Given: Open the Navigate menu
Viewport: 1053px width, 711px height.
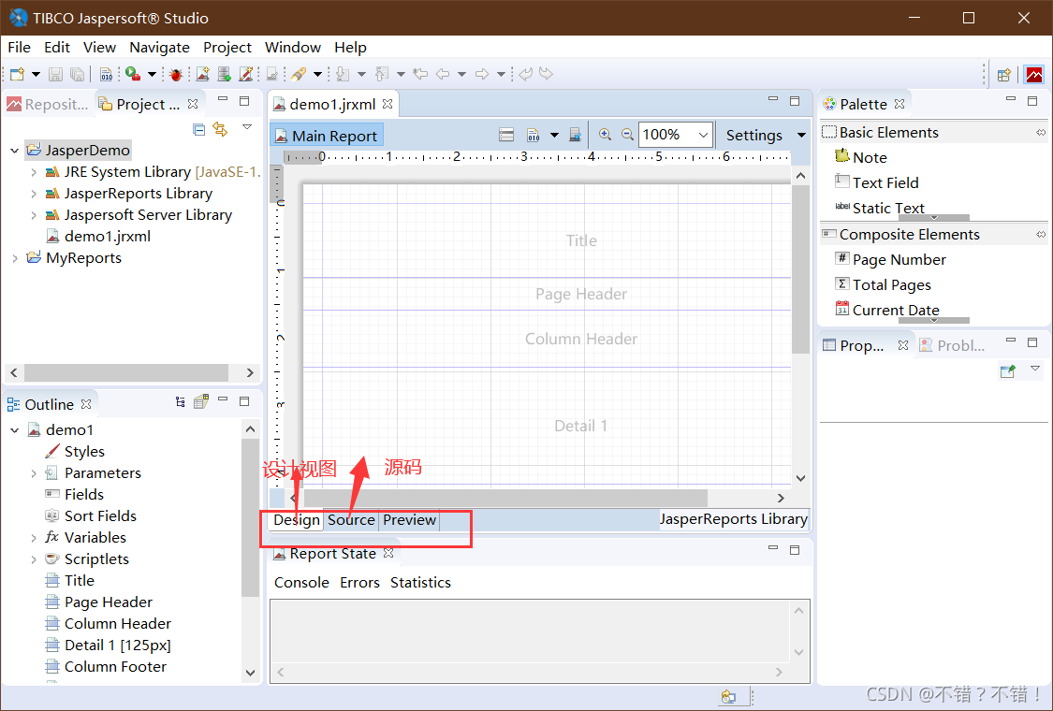Looking at the screenshot, I should pos(159,47).
